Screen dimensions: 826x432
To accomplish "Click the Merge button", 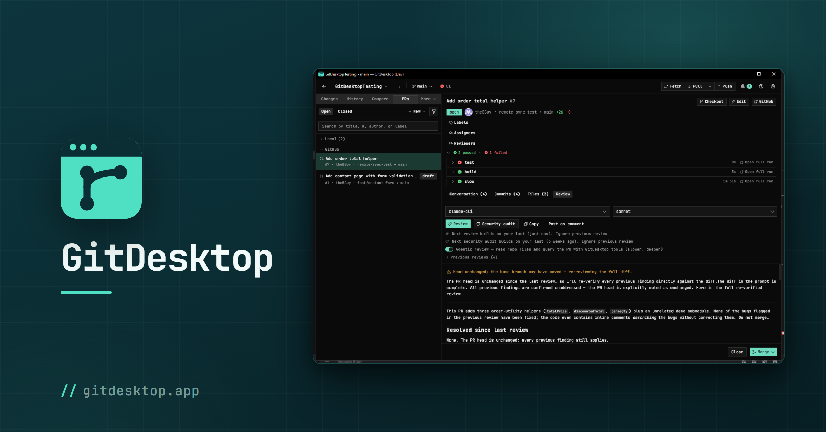I will tap(763, 352).
